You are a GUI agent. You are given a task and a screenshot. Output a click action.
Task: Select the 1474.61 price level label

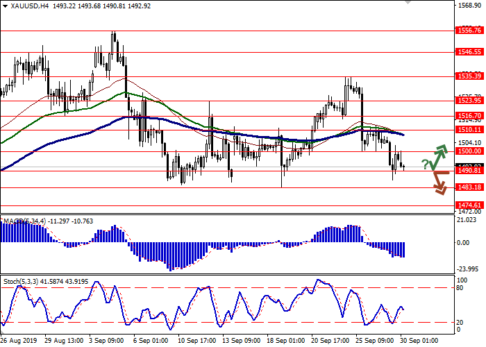[x=469, y=205]
